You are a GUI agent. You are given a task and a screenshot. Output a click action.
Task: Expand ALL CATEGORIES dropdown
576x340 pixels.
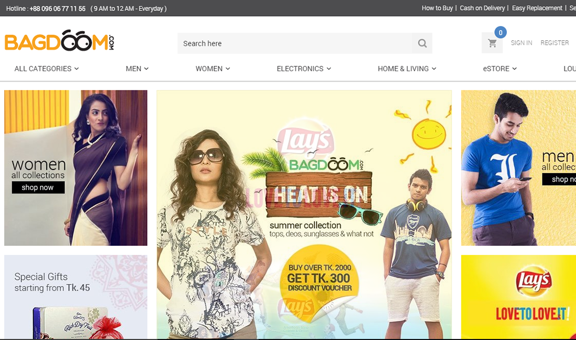(47, 69)
